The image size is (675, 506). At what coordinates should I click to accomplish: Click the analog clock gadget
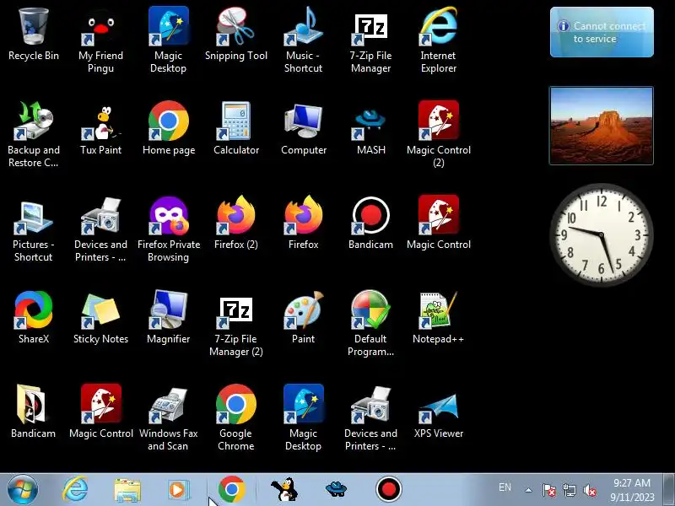pos(602,235)
